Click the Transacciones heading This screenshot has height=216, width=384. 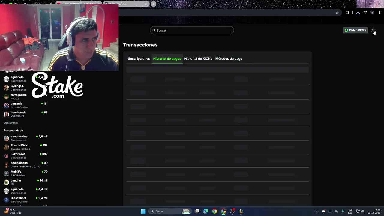(140, 45)
